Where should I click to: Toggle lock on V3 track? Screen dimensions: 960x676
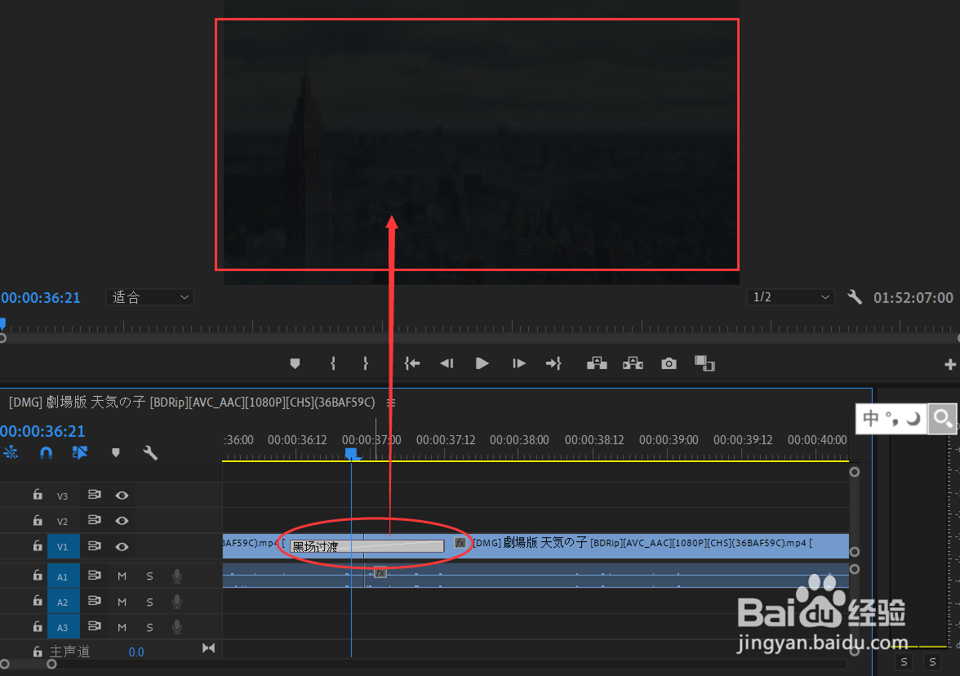point(38,494)
